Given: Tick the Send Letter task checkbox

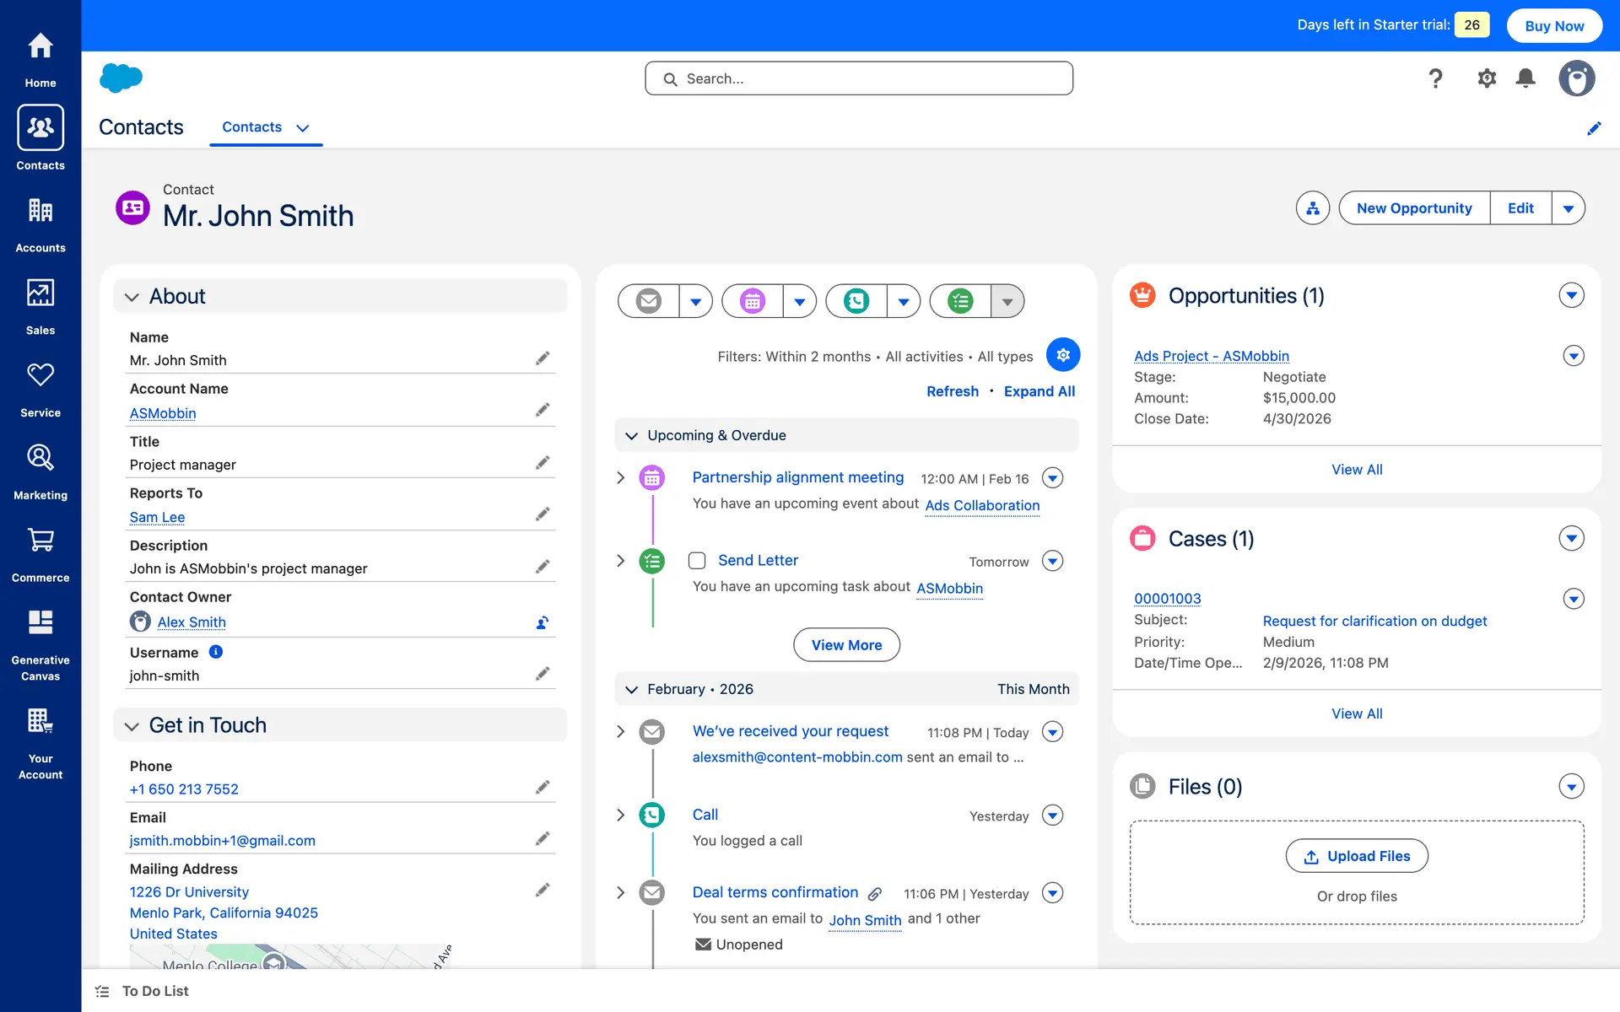Looking at the screenshot, I should click(x=697, y=561).
